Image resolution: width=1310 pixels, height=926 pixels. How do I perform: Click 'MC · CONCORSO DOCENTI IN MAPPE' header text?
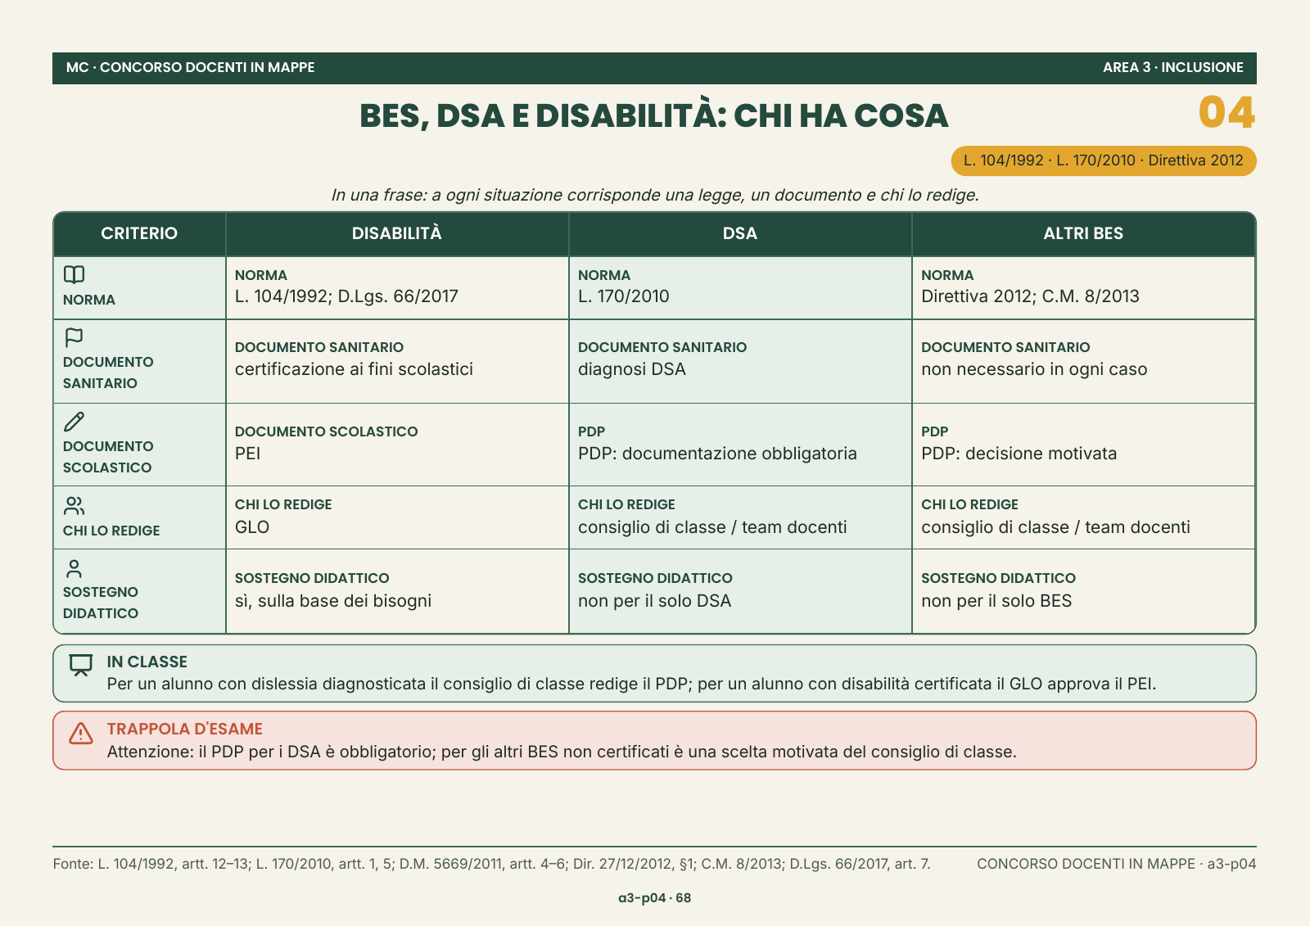coord(190,68)
